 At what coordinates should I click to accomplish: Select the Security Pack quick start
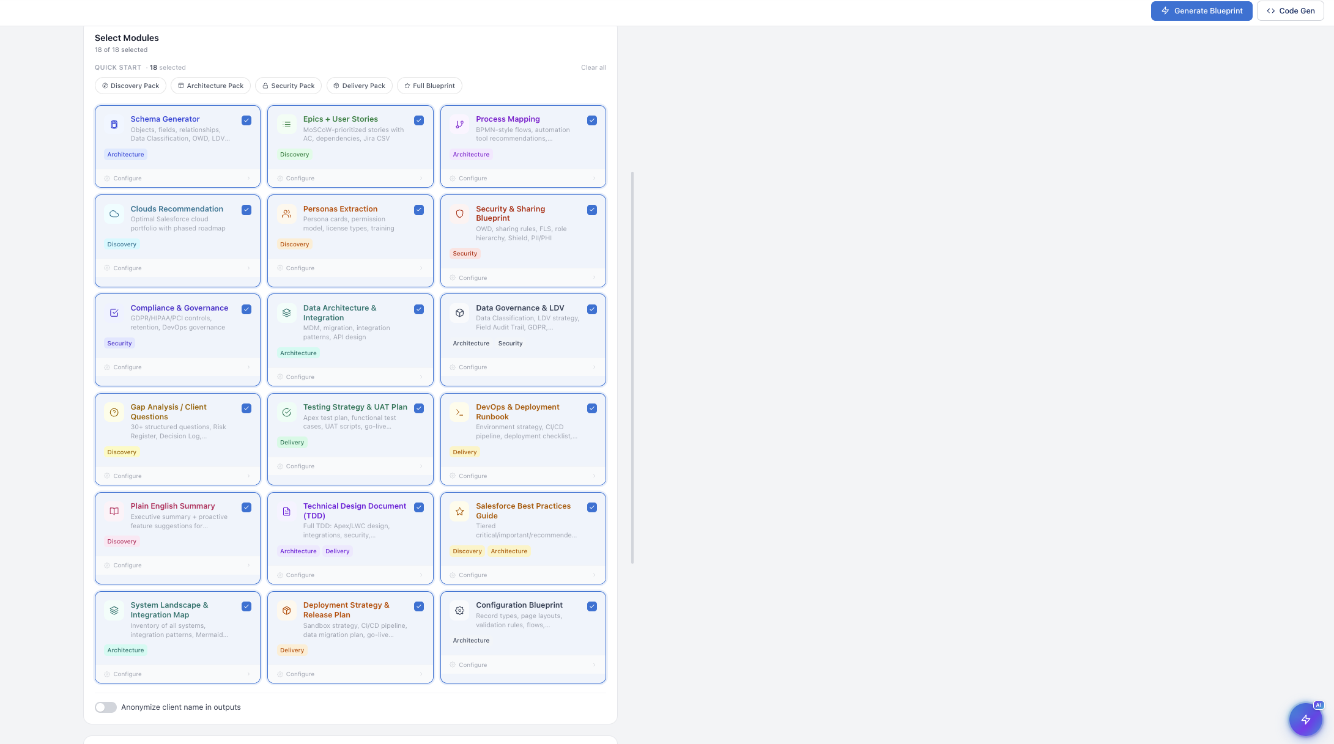288,86
